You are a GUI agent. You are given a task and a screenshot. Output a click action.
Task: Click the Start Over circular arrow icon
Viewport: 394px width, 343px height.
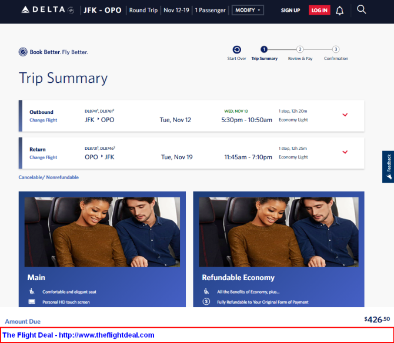click(x=236, y=49)
